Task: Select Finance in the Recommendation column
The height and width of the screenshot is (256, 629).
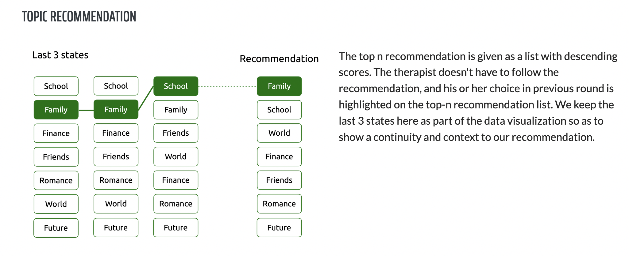Action: tap(279, 156)
